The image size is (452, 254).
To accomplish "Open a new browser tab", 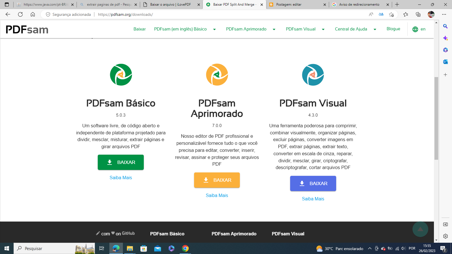I will pos(397,5).
